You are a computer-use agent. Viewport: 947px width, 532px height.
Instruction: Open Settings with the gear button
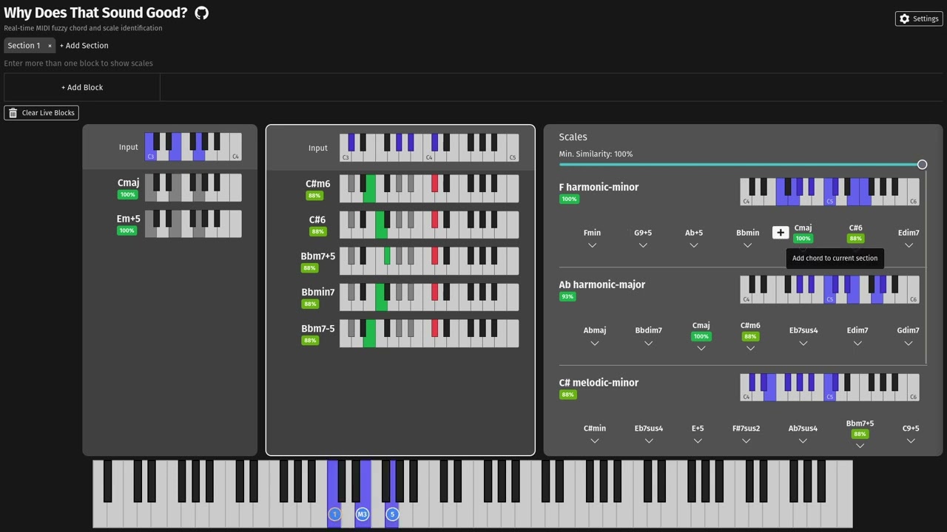coord(919,18)
